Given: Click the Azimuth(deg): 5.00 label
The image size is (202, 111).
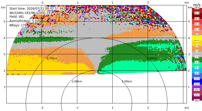Looking at the screenshot, I should [24, 21].
